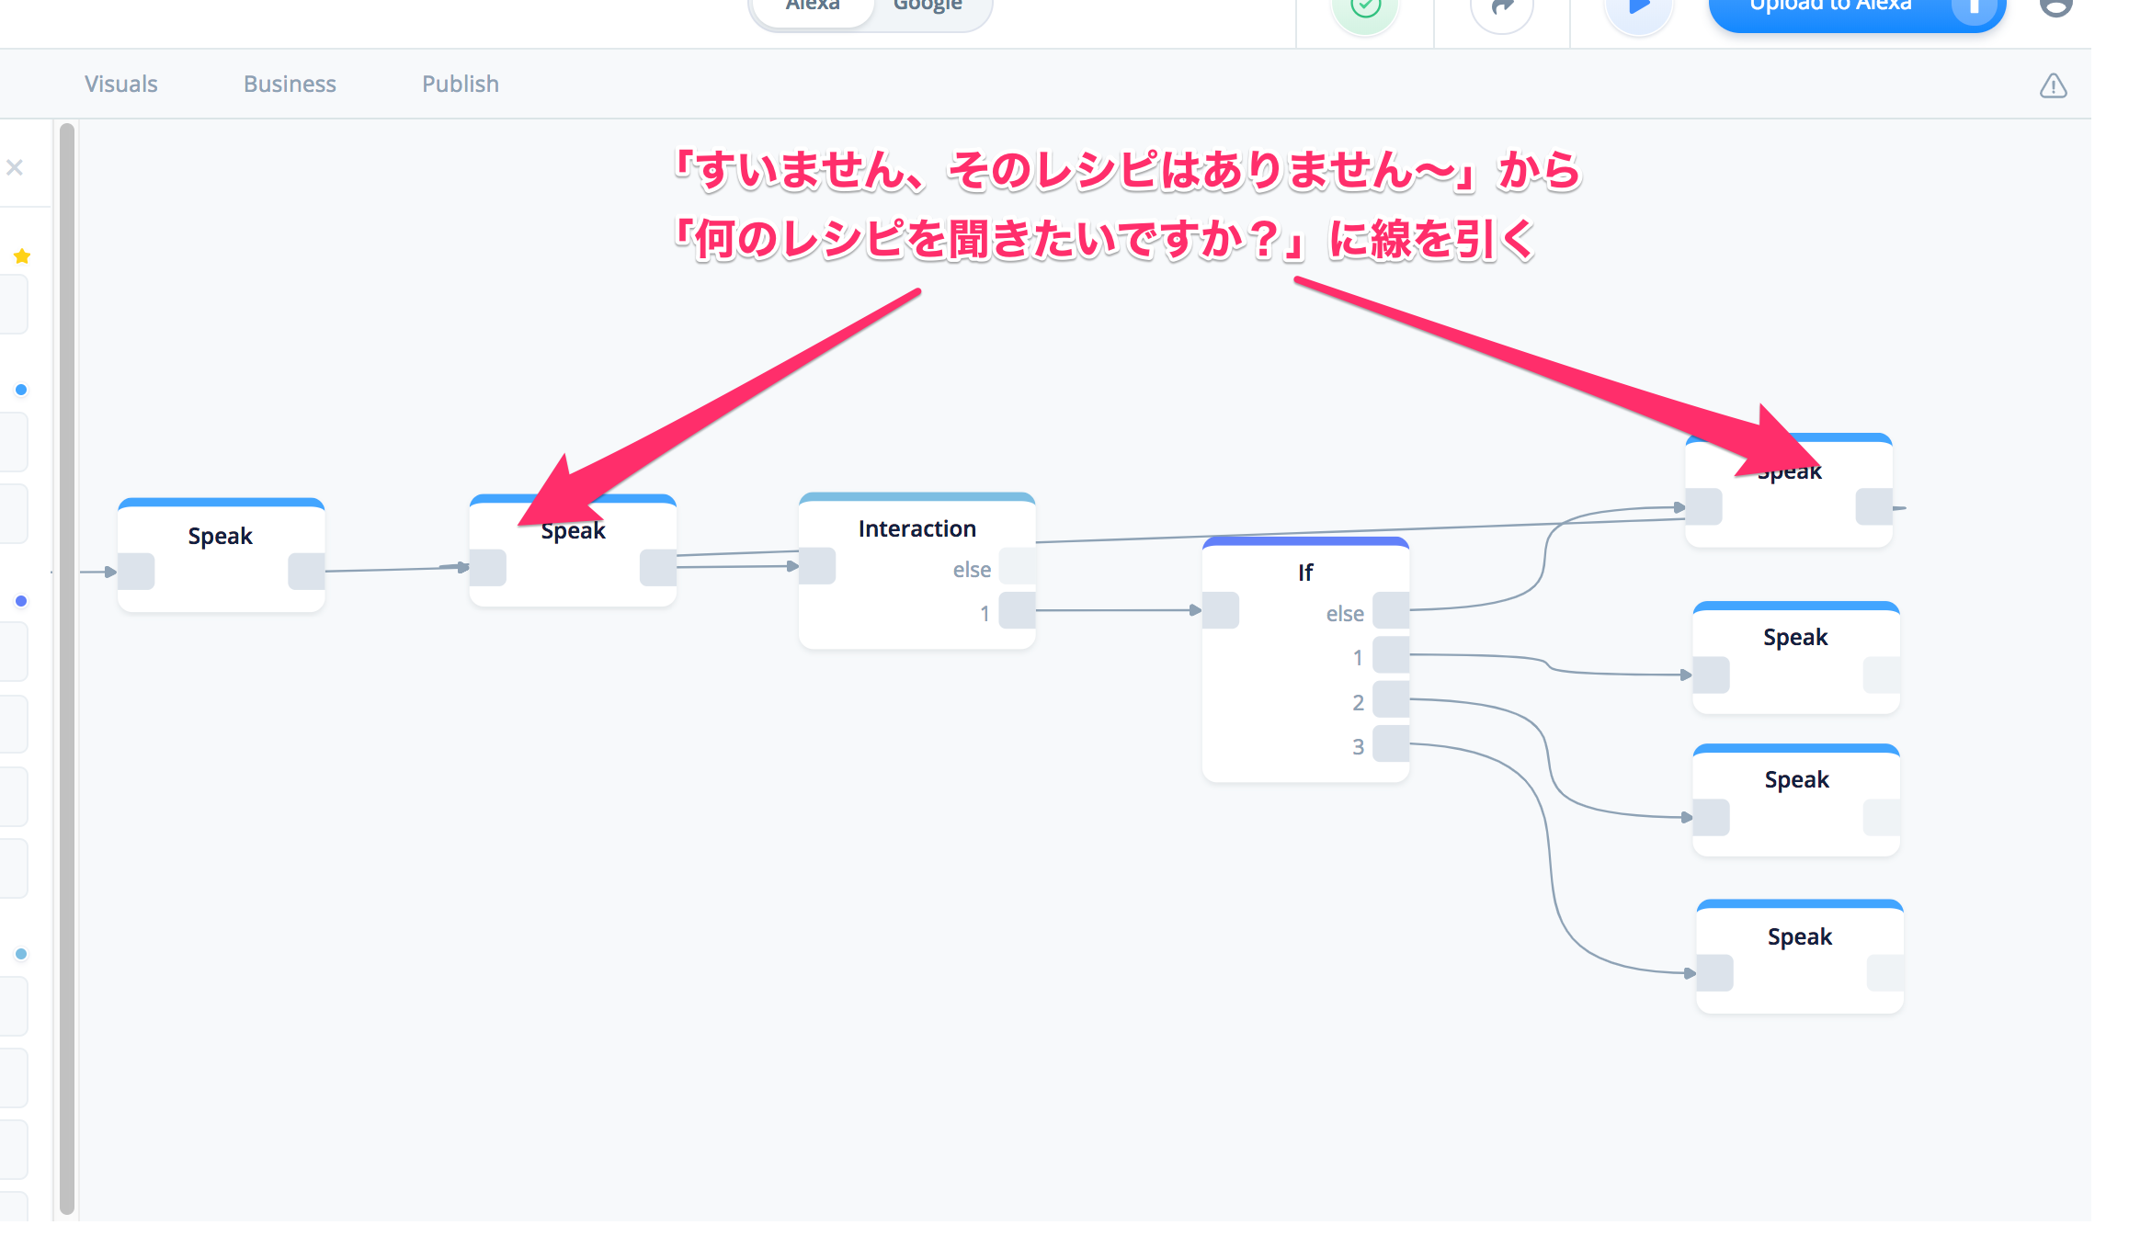Select the If block header
This screenshot has height=1259, width=2129.
click(x=1304, y=573)
